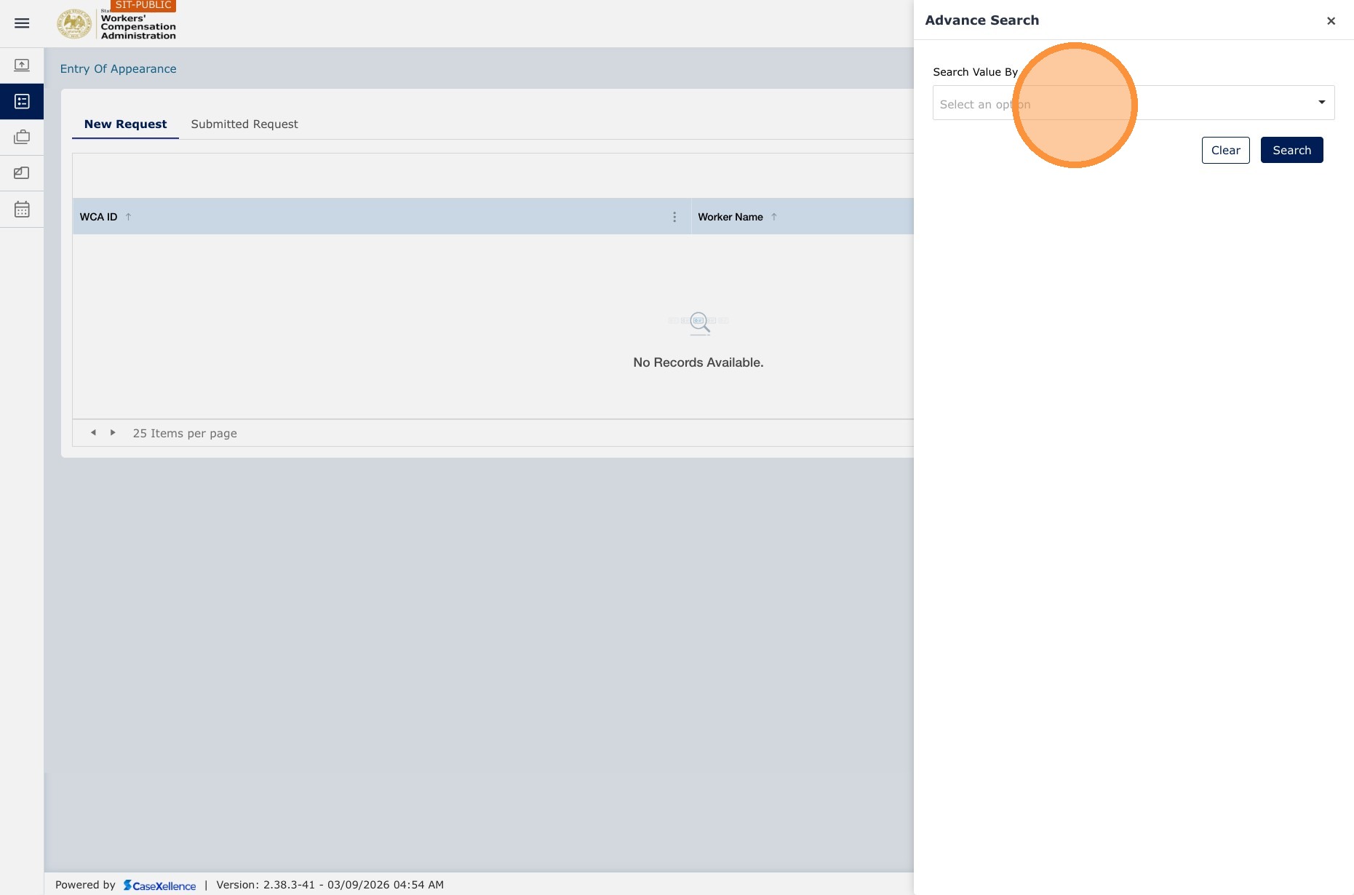Click the Select an option combo box
Screen dimensions: 1354x895
tap(1133, 103)
